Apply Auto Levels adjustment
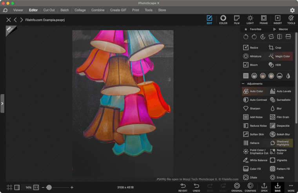 (x=280, y=91)
